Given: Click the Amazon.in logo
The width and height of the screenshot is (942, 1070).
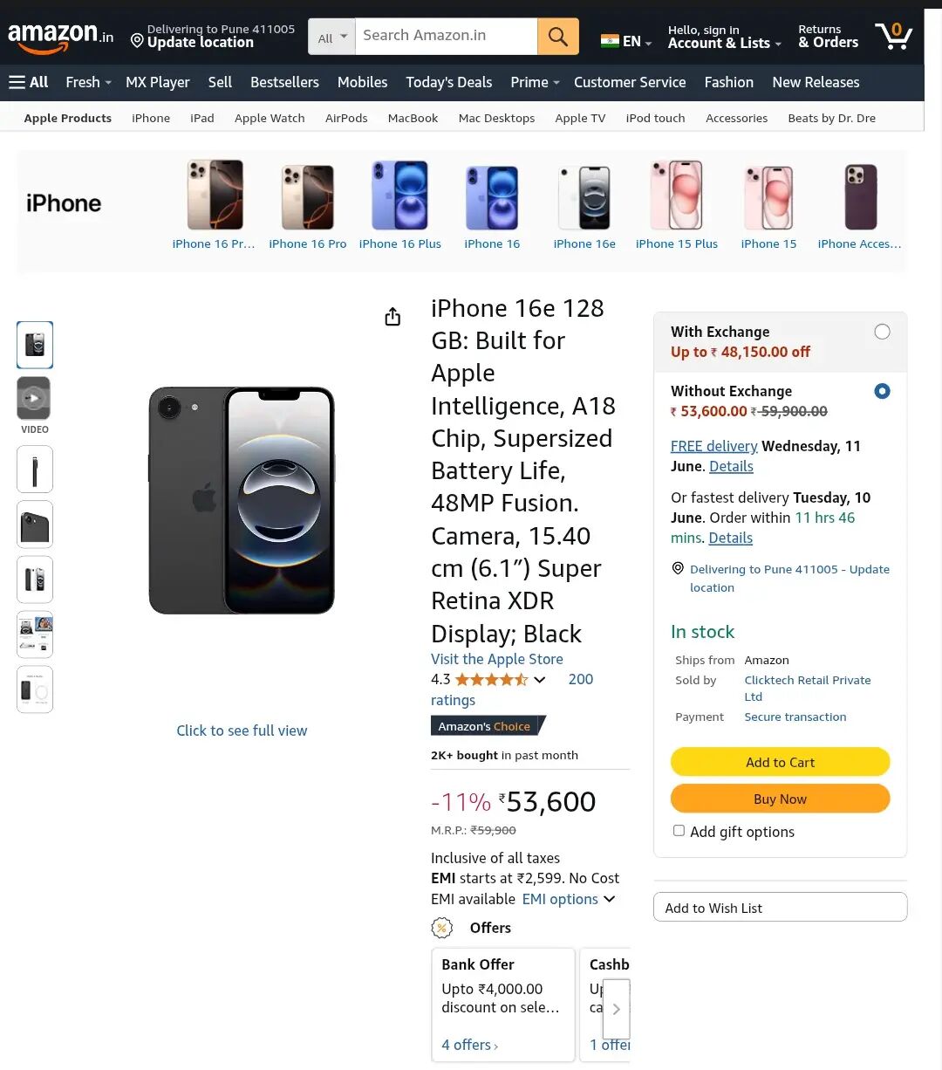Looking at the screenshot, I should click(x=60, y=37).
